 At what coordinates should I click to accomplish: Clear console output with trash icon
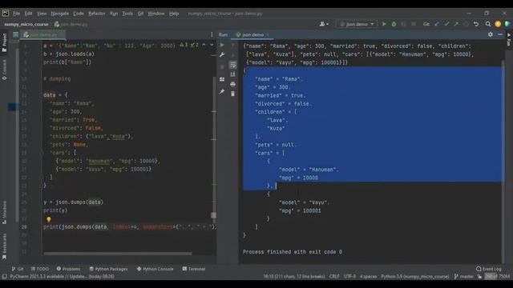(232, 94)
